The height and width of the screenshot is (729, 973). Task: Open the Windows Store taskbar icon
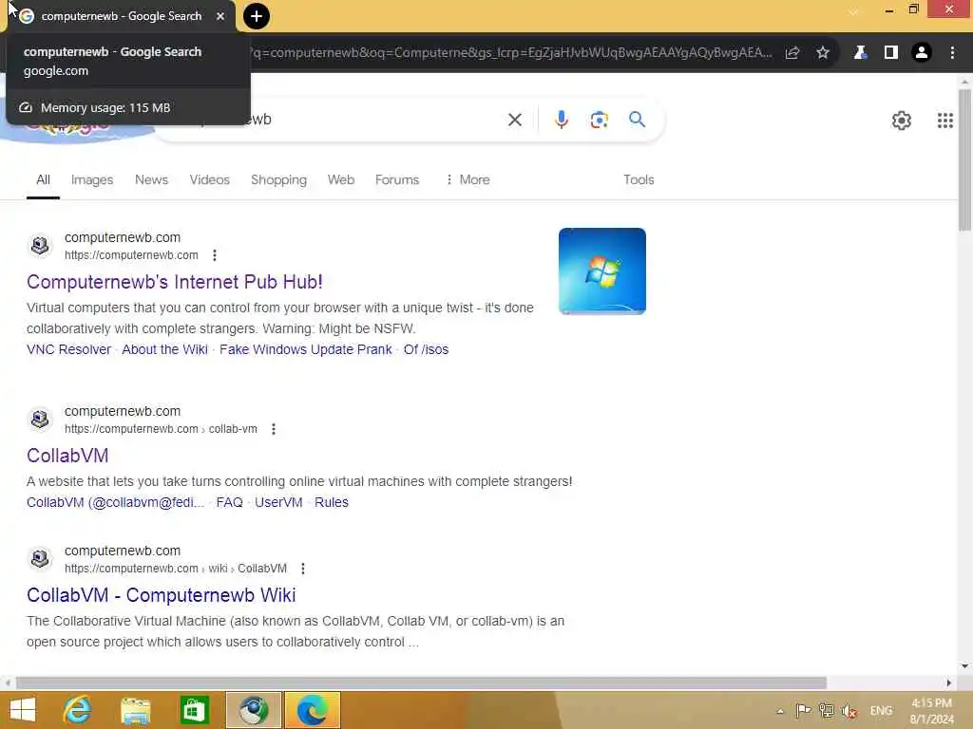(194, 710)
